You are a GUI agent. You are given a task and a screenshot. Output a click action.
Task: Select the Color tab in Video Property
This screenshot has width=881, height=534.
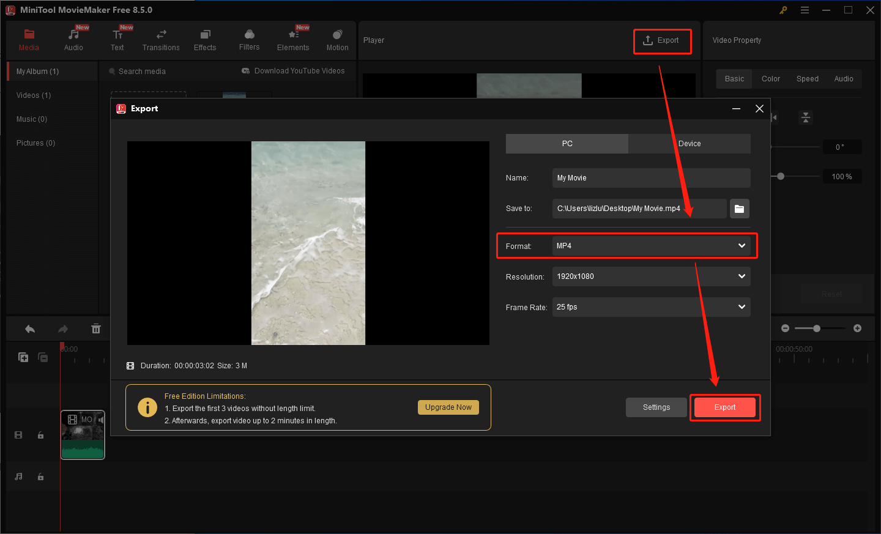point(770,78)
